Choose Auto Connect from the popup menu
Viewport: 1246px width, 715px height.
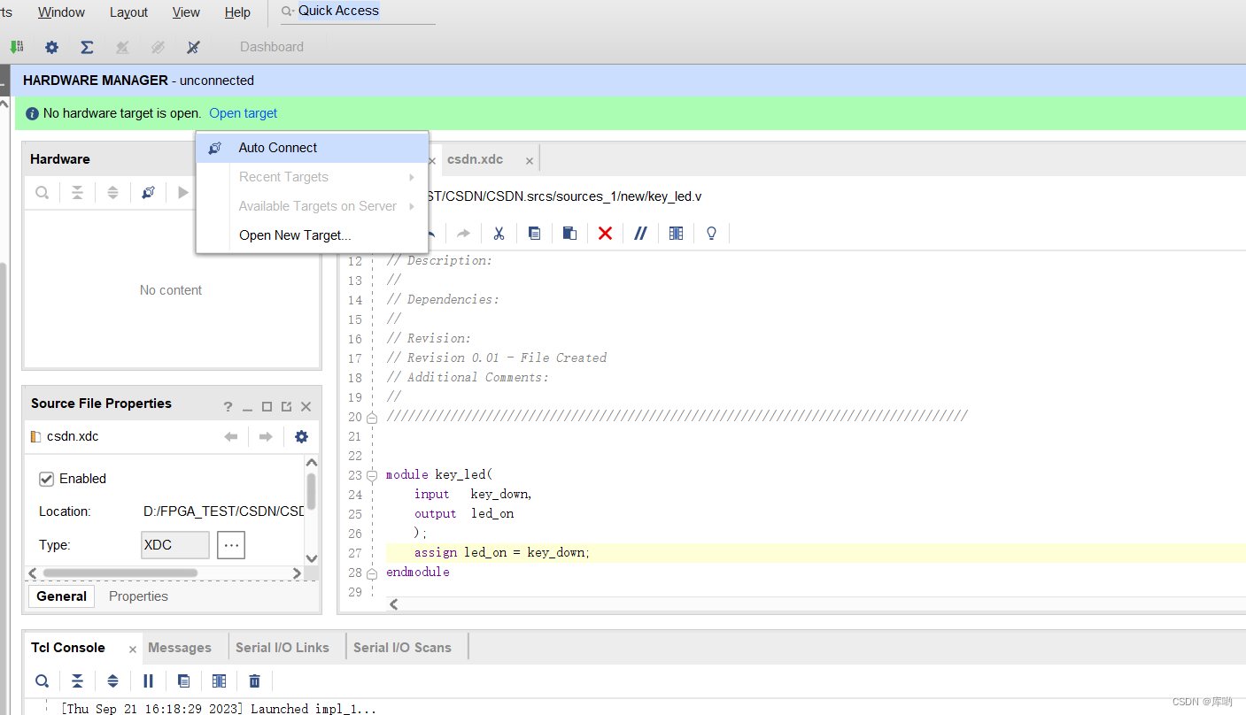312,148
